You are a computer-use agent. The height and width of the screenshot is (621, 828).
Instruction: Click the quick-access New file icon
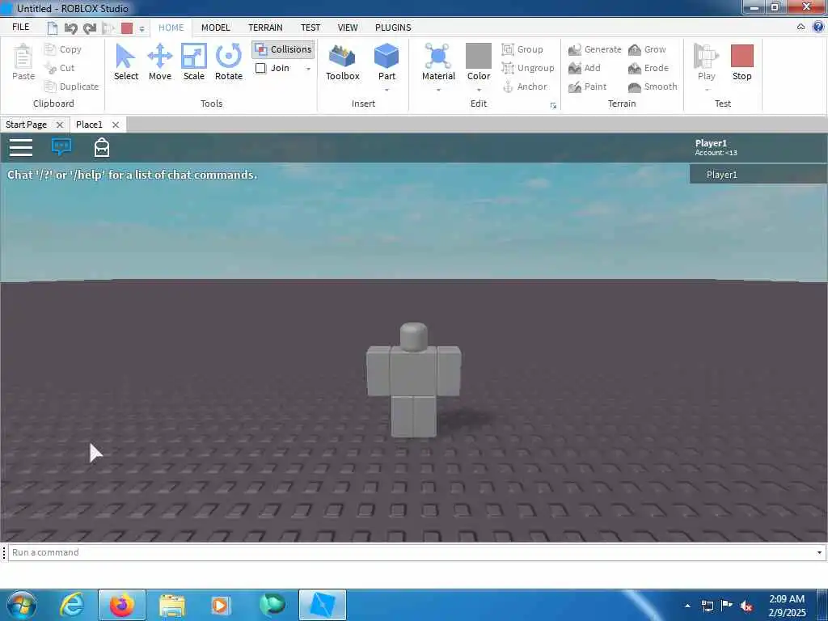tap(53, 28)
